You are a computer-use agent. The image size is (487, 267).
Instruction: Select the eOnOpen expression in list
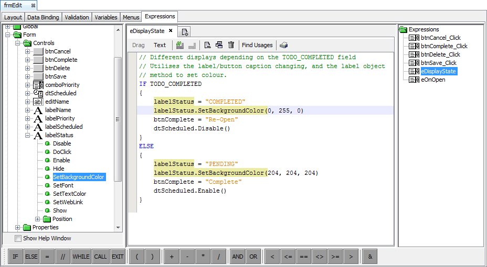pyautogui.click(x=432, y=80)
